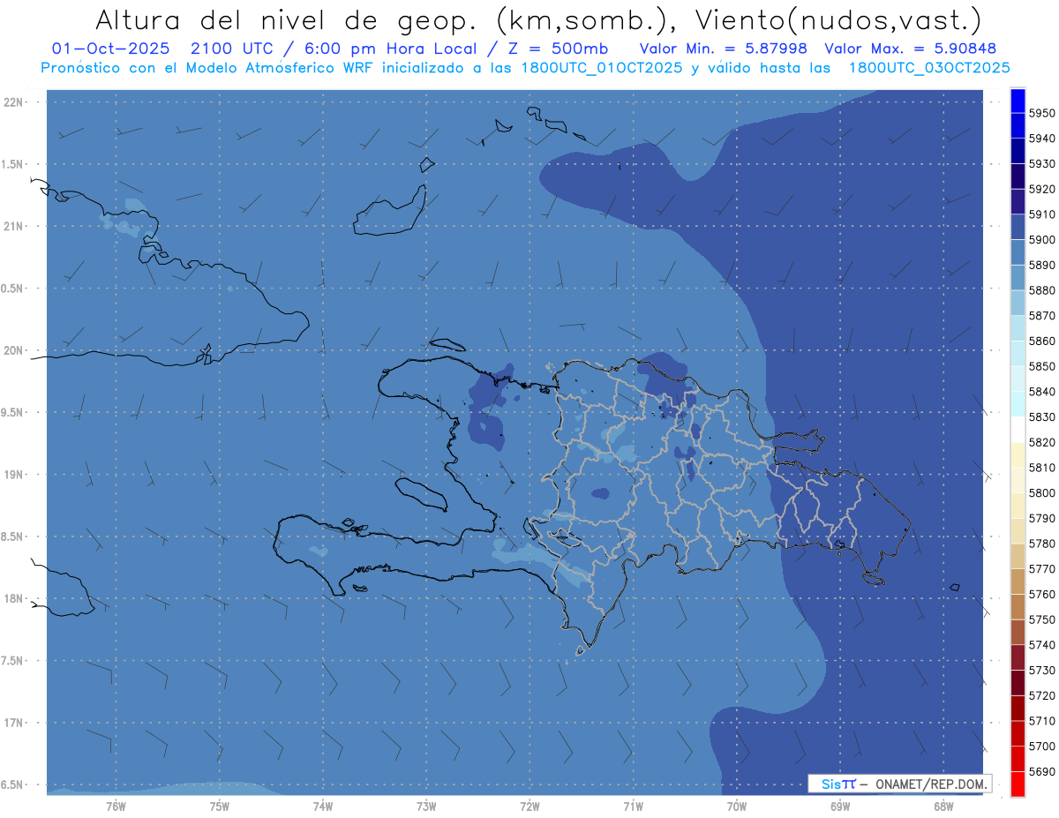Viewport: 1059px width, 818px height.
Task: Select the 'Z = 500mb' level label
Action: click(x=555, y=49)
